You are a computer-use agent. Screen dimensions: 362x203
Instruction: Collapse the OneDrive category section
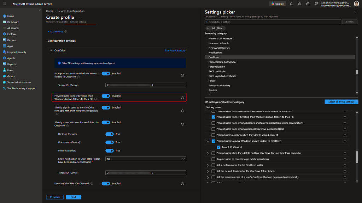(51, 51)
